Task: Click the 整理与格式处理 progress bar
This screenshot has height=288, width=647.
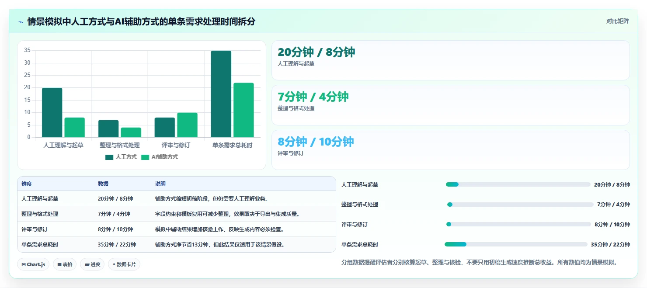Action: (x=520, y=205)
